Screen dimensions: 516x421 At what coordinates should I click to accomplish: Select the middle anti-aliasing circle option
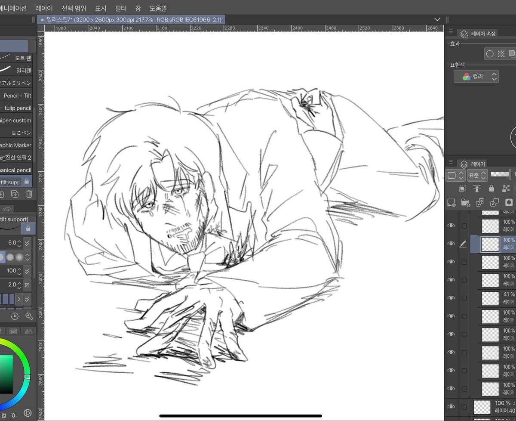click(x=10, y=257)
